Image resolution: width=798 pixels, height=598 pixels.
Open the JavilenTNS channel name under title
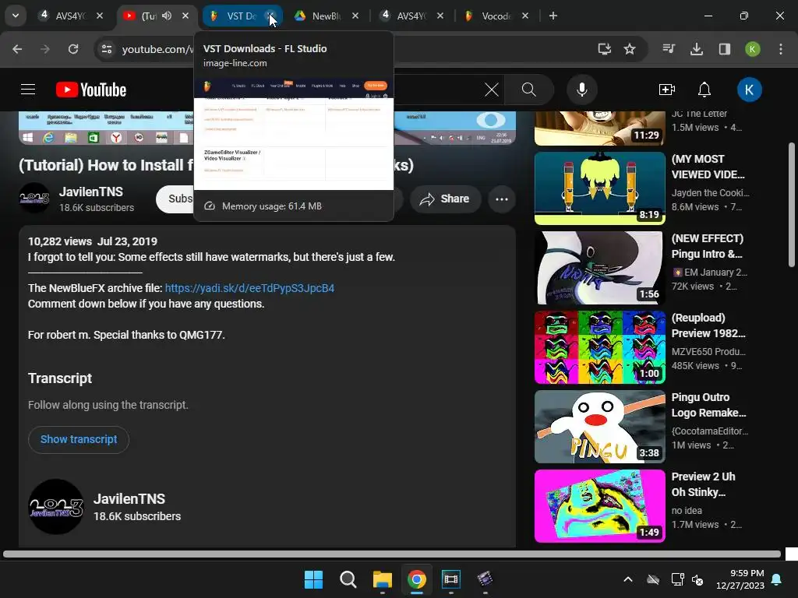coord(91,192)
